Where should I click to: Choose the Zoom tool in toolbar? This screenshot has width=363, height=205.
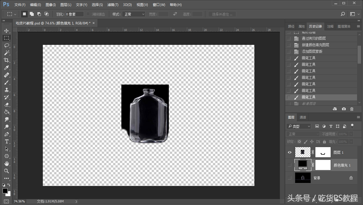tap(6, 171)
